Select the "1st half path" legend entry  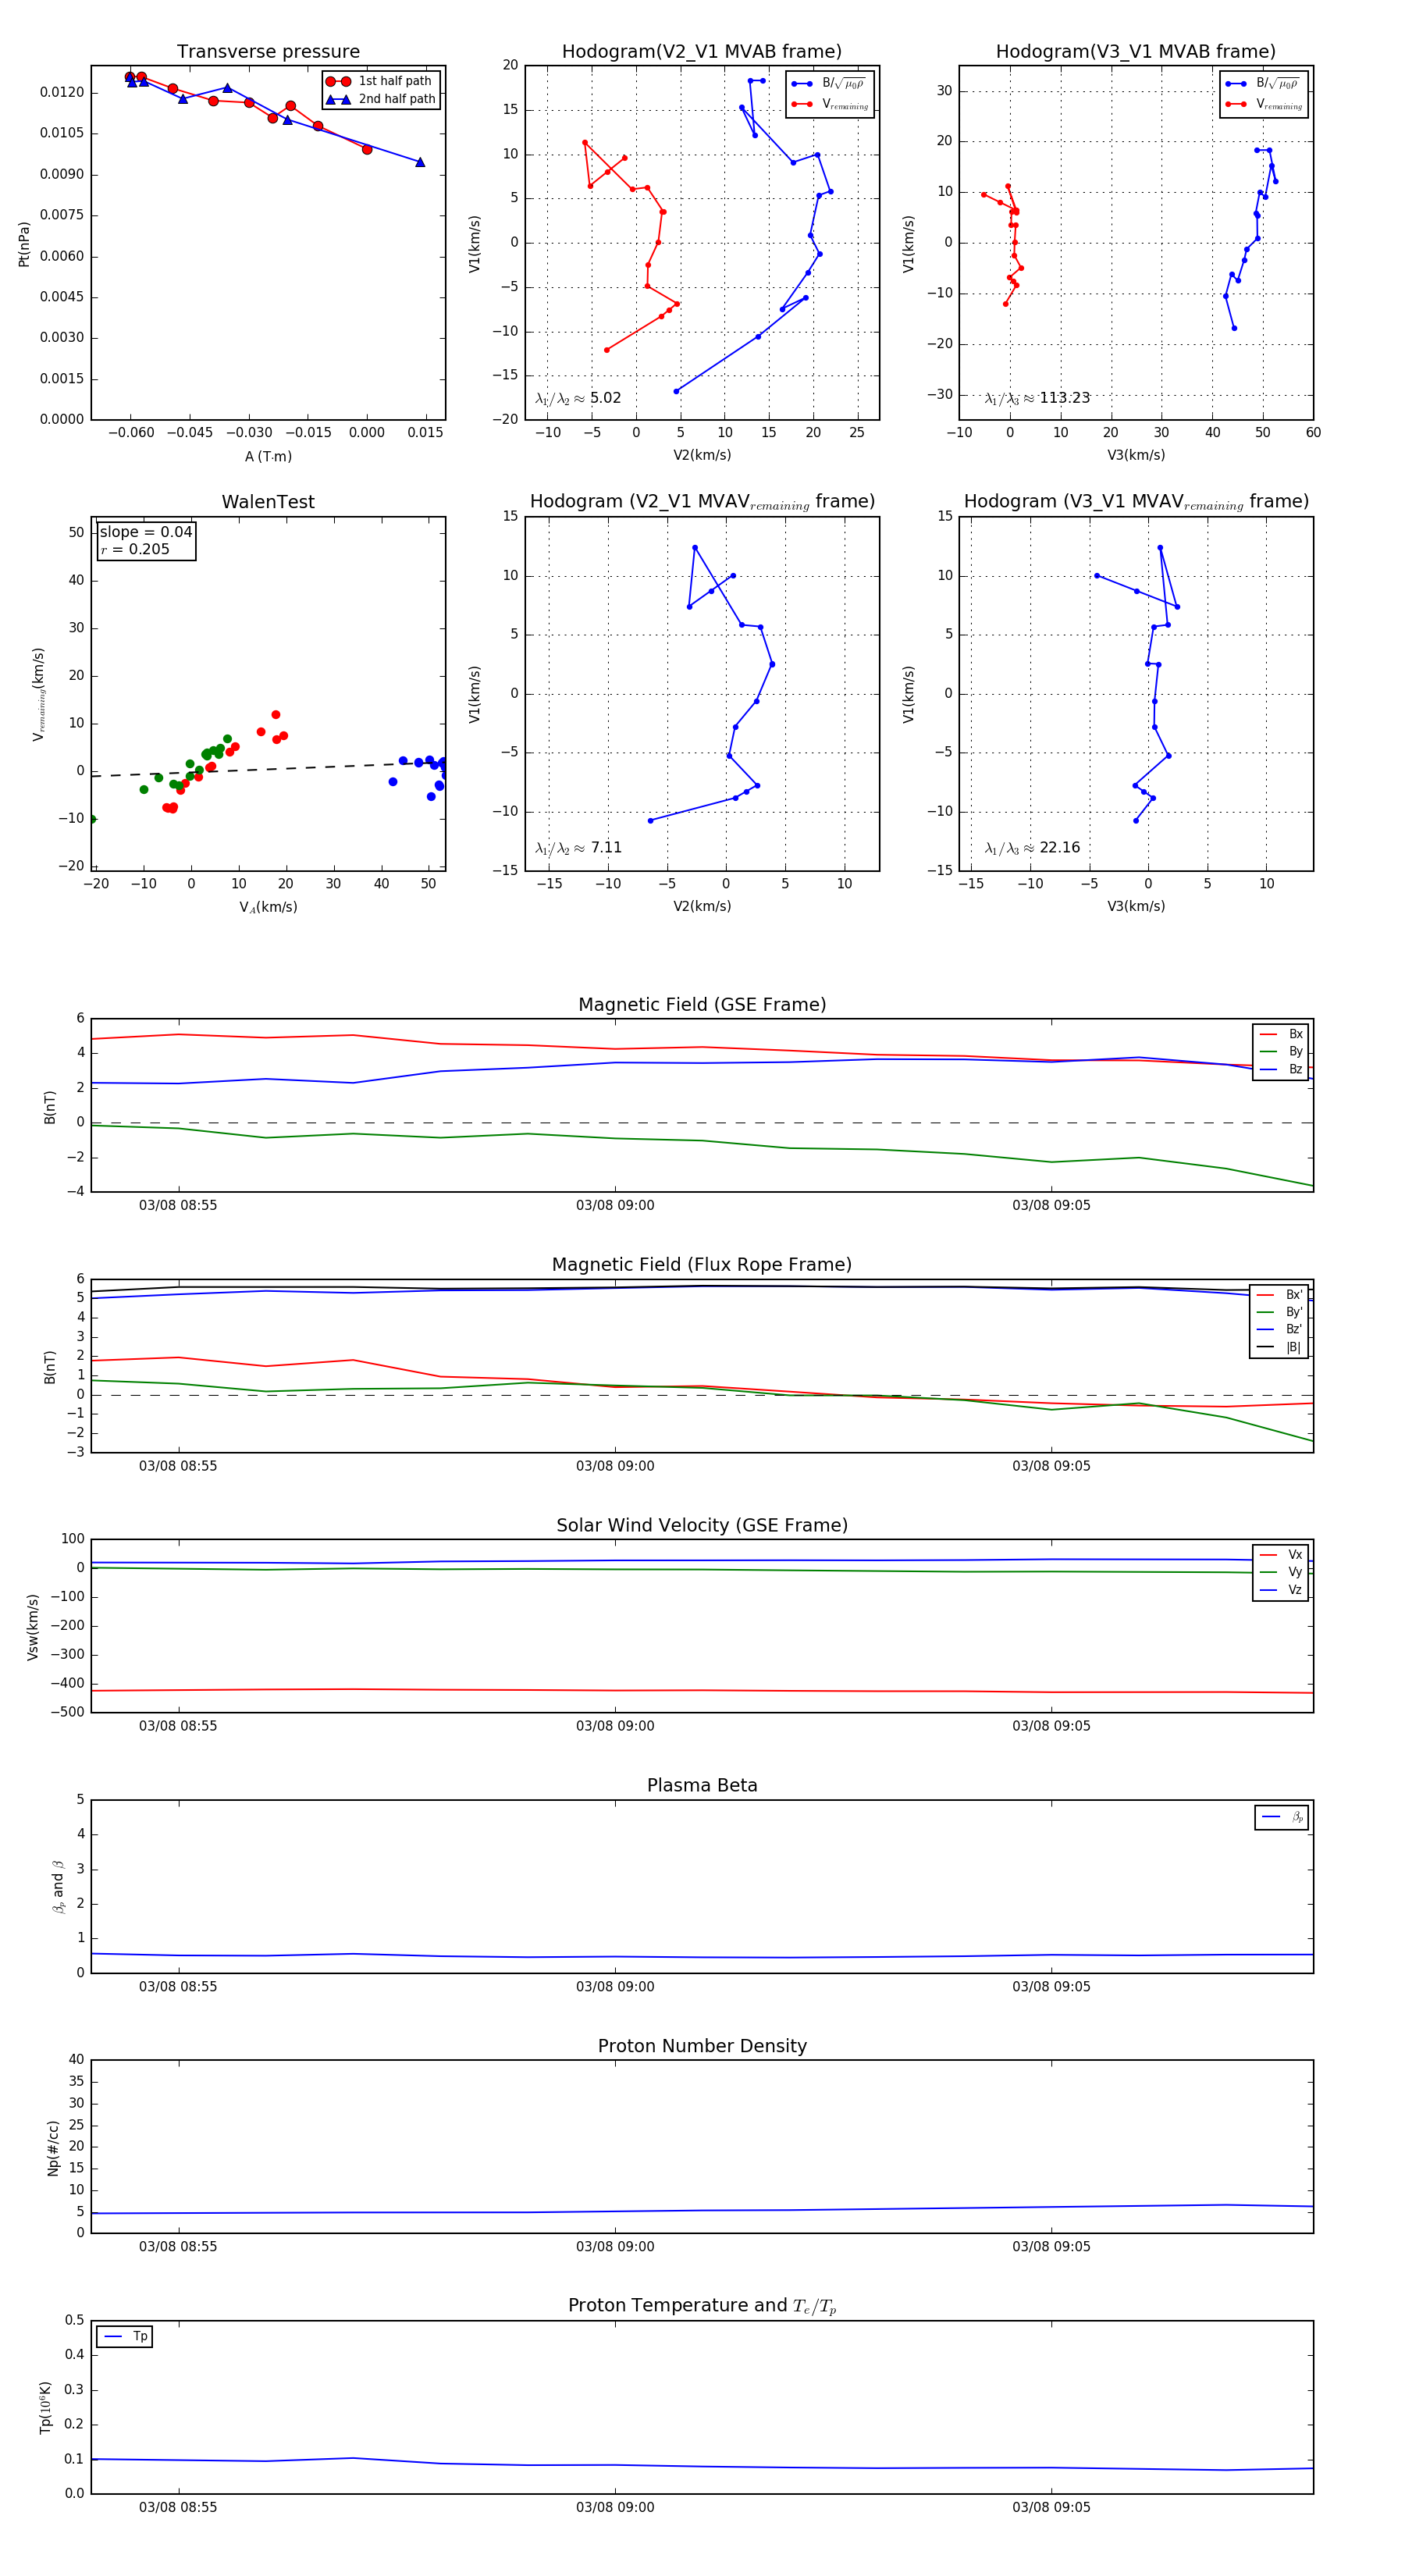[x=379, y=81]
